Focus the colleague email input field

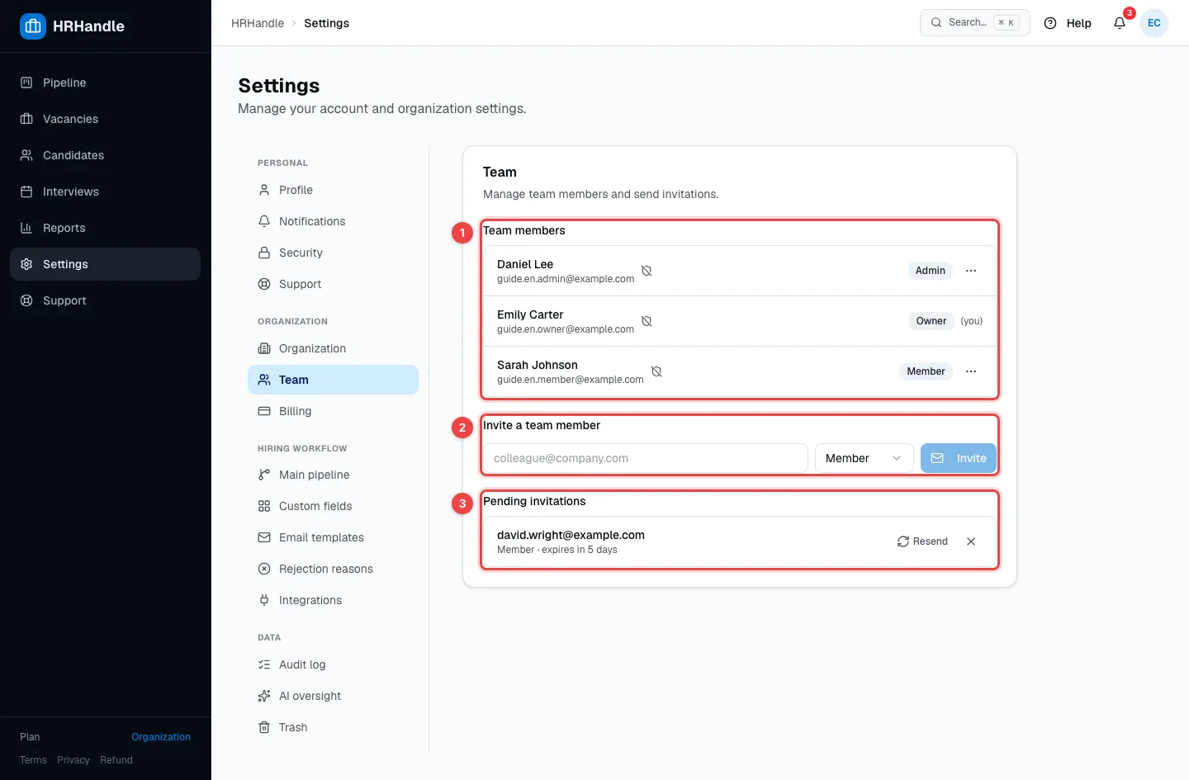click(x=646, y=458)
